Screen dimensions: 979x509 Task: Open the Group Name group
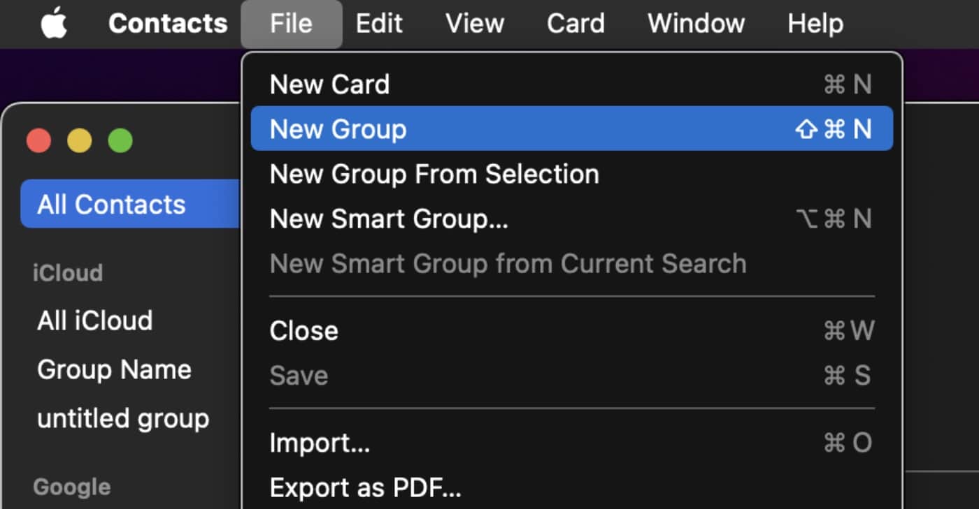coord(114,369)
